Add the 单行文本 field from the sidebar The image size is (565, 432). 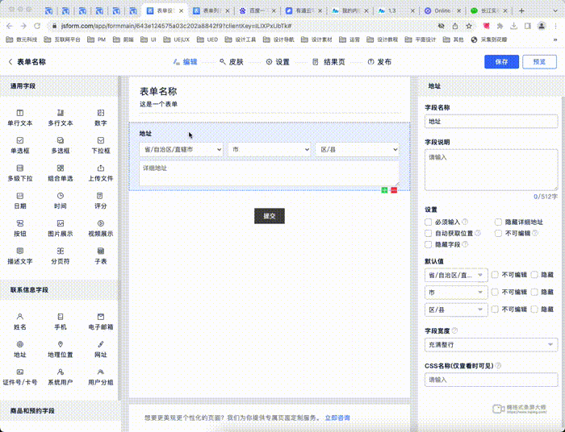tap(20, 117)
